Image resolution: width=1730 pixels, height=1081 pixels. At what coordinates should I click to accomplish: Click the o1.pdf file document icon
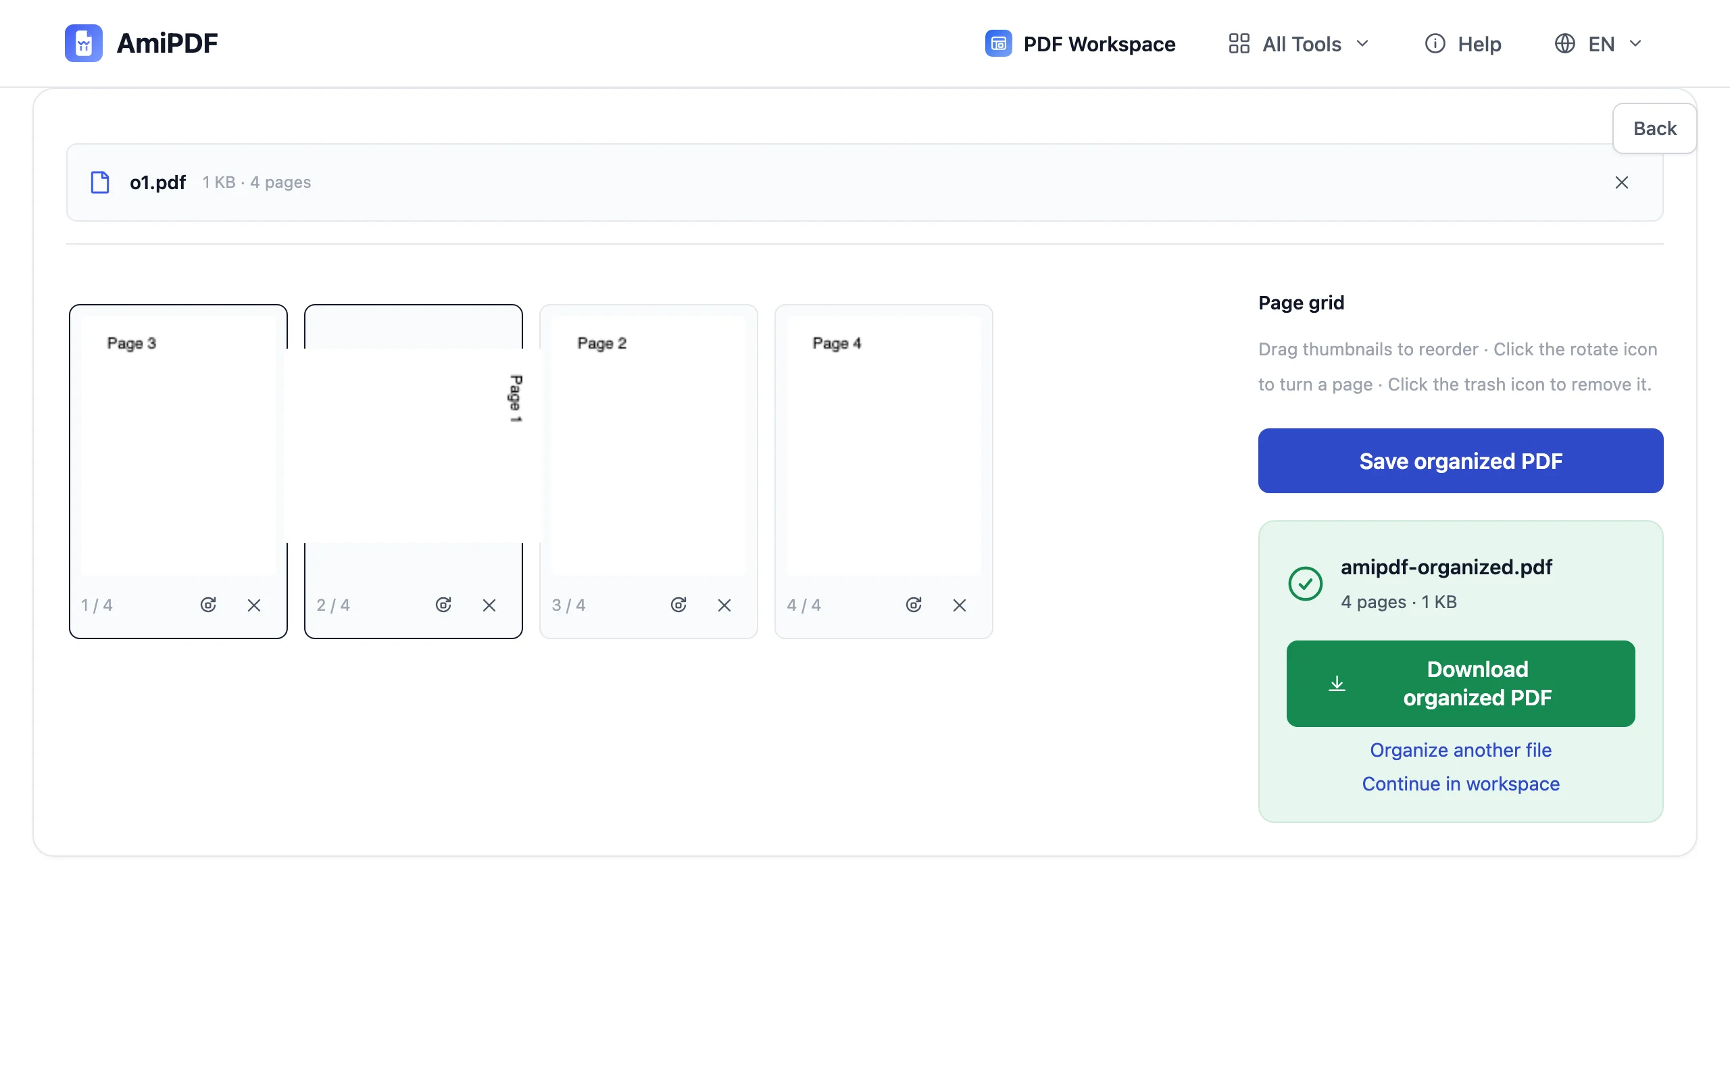tap(100, 182)
